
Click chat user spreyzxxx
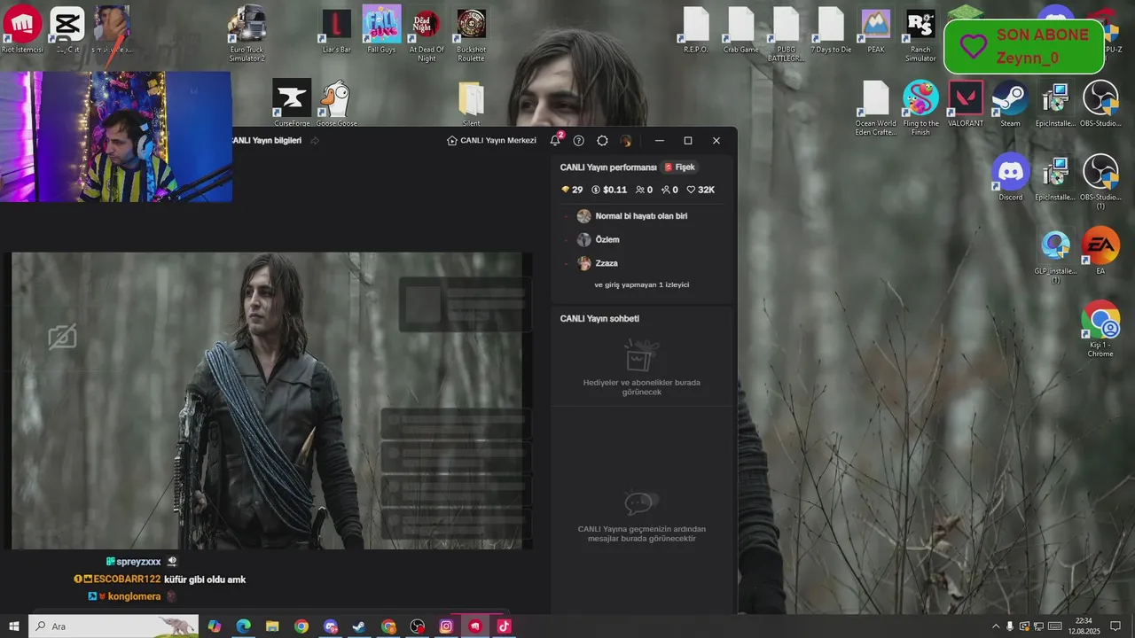coord(138,562)
